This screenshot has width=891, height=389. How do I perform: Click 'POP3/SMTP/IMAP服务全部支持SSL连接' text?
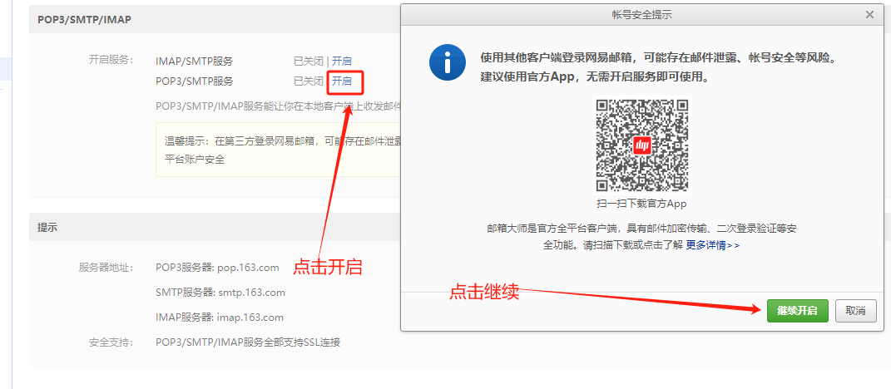(248, 342)
